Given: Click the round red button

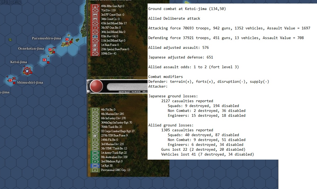Looking at the screenshot, I should click(x=96, y=86).
